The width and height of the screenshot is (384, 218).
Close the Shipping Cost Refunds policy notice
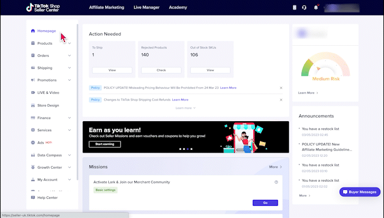(x=281, y=99)
